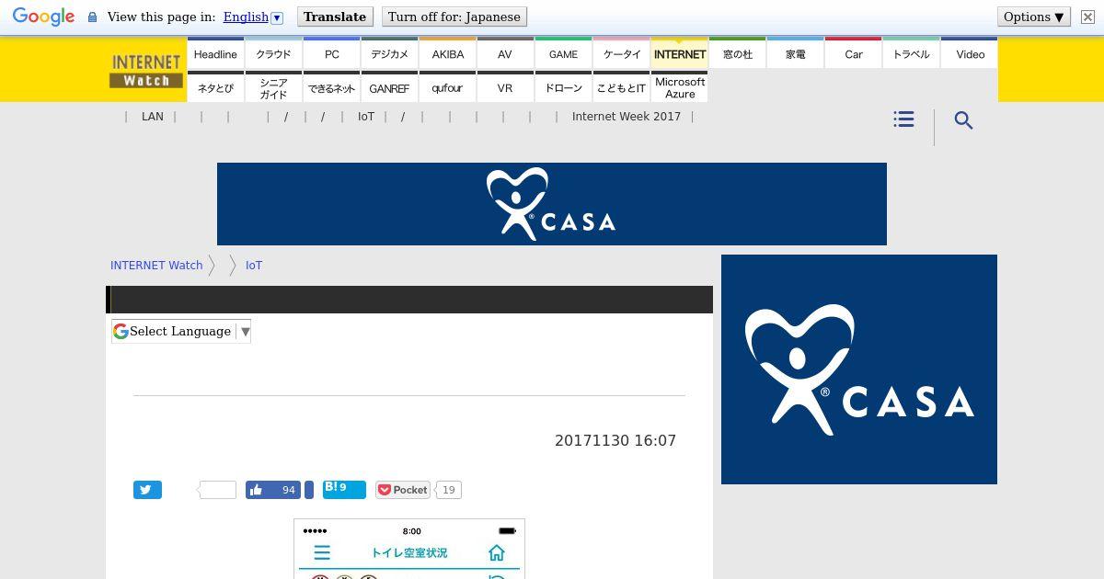Open the Select Language dropdown

(x=181, y=331)
